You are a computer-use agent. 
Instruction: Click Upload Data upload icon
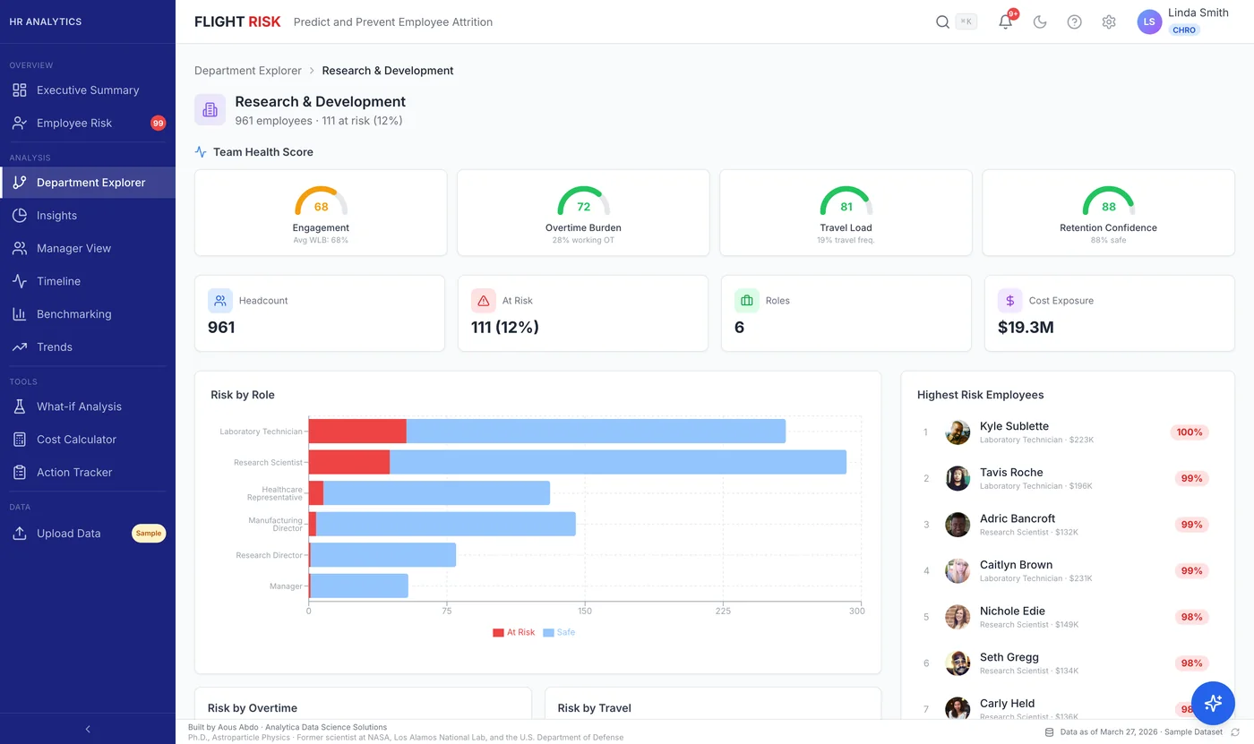(x=20, y=534)
